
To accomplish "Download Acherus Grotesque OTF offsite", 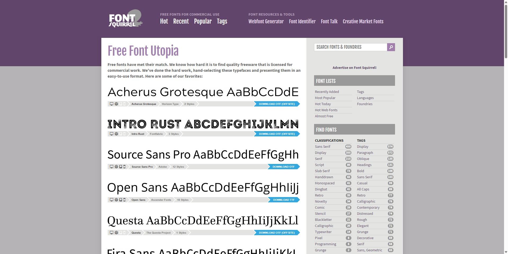I will (x=277, y=104).
